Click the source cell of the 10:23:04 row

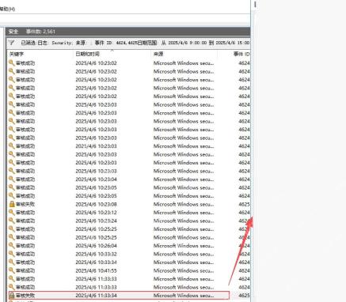coord(184,179)
